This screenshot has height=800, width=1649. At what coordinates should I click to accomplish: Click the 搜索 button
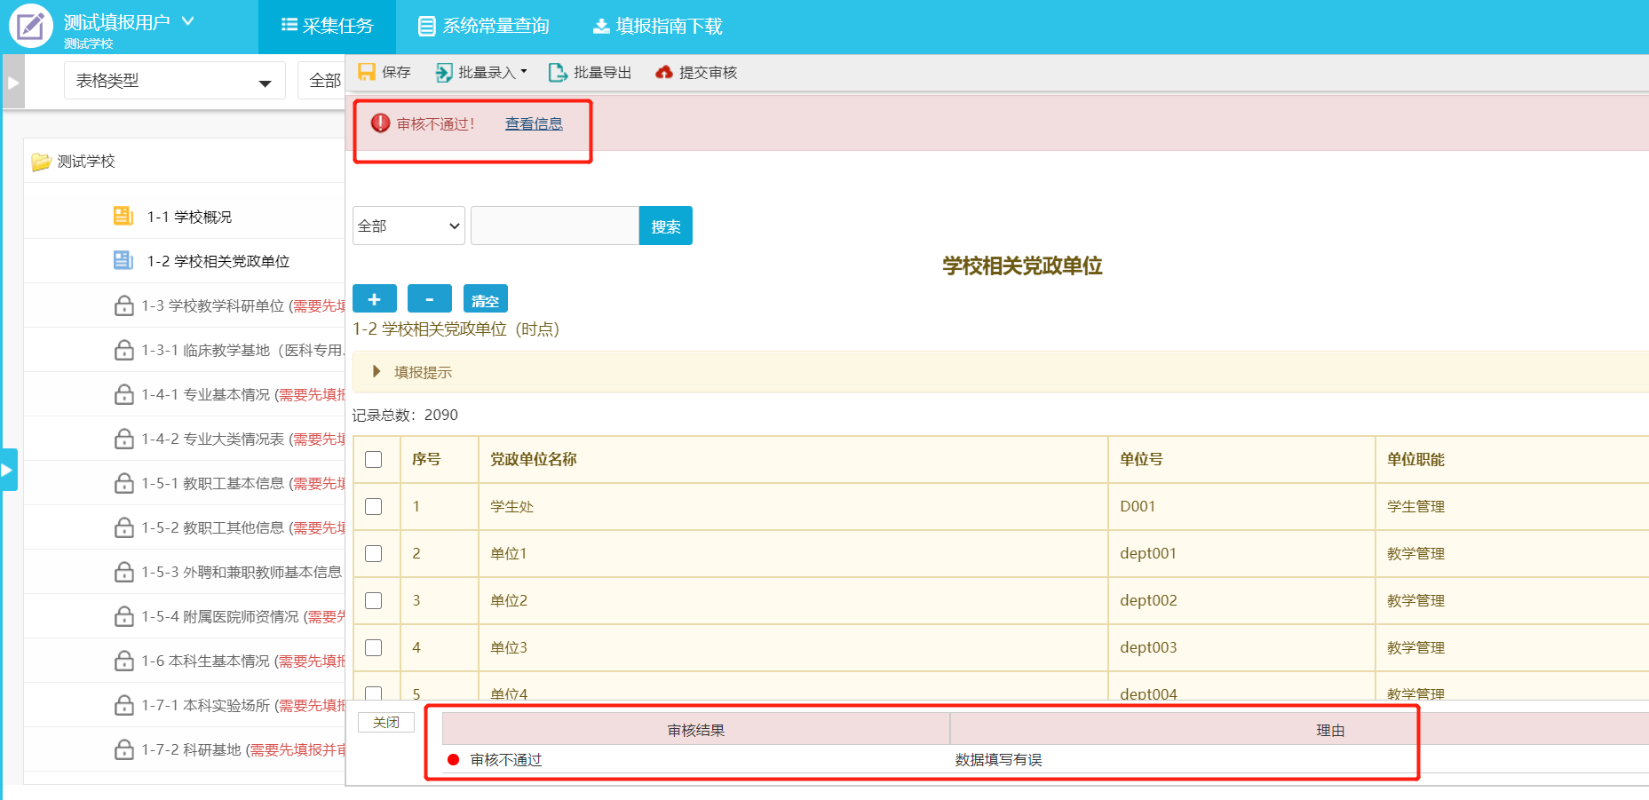pyautogui.click(x=665, y=226)
